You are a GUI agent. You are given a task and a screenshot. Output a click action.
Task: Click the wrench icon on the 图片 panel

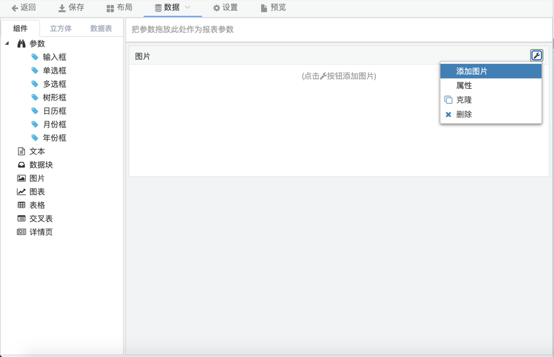[x=537, y=56]
